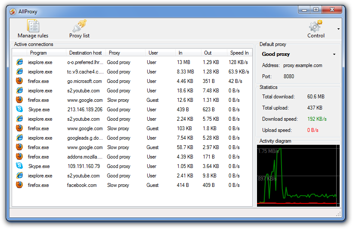
Task: Click Firefox icon for facebook.com row
Action: [19, 185]
